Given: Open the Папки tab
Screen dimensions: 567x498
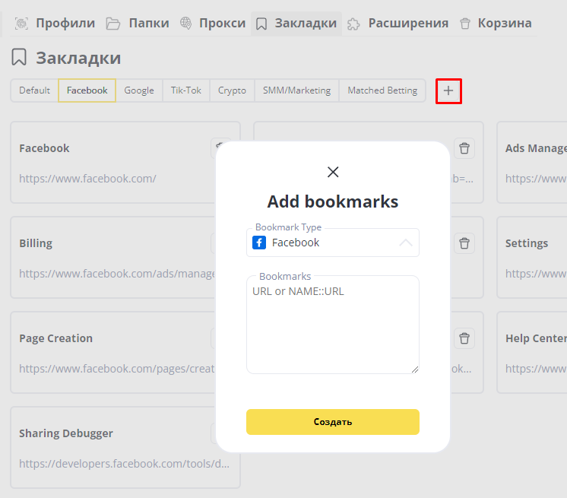Looking at the screenshot, I should [x=138, y=23].
